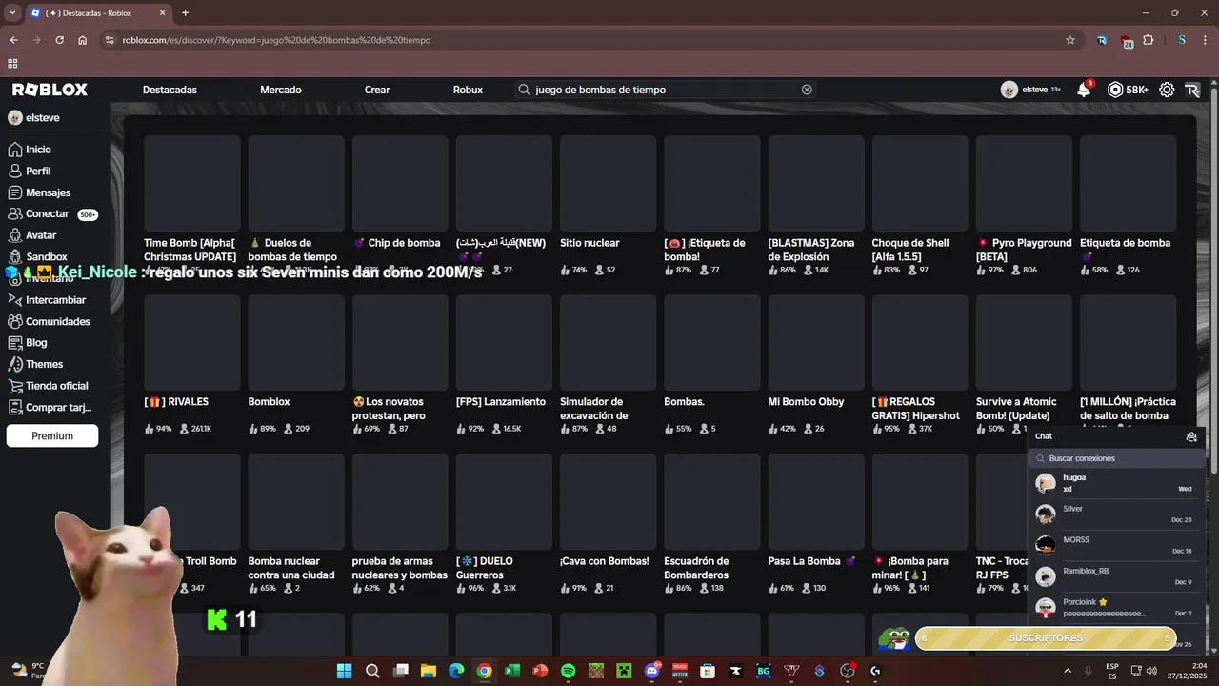Open Discord from the taskbar
Image resolution: width=1219 pixels, height=686 pixels.
[x=651, y=671]
